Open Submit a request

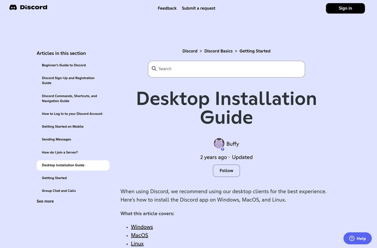tap(199, 8)
